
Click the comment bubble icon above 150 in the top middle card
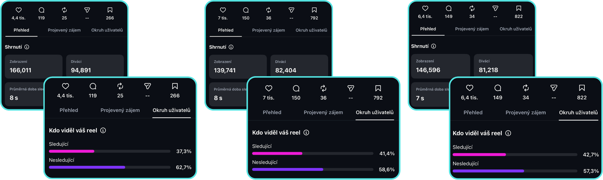(246, 10)
